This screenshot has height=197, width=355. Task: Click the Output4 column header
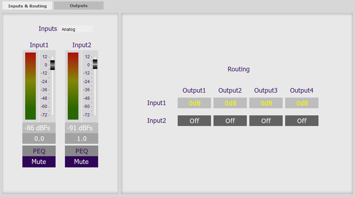302,90
